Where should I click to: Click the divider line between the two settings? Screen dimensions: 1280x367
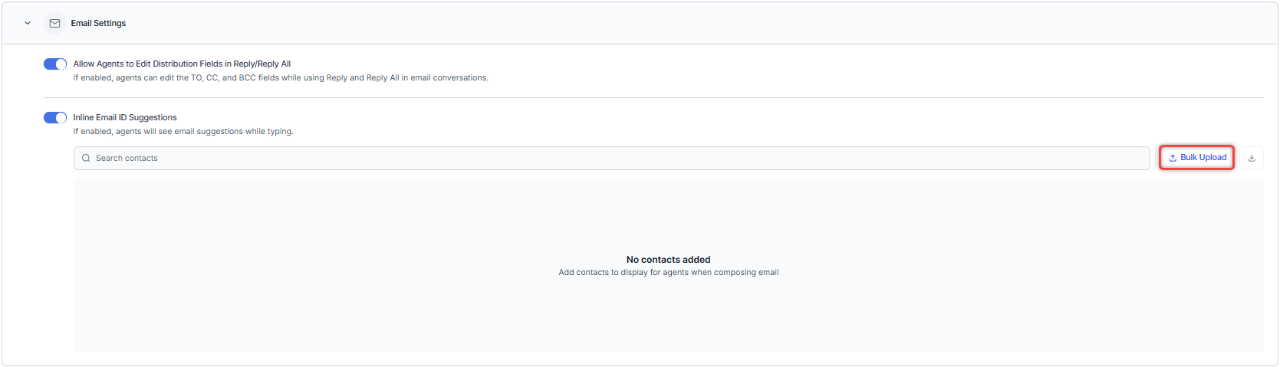click(x=652, y=97)
